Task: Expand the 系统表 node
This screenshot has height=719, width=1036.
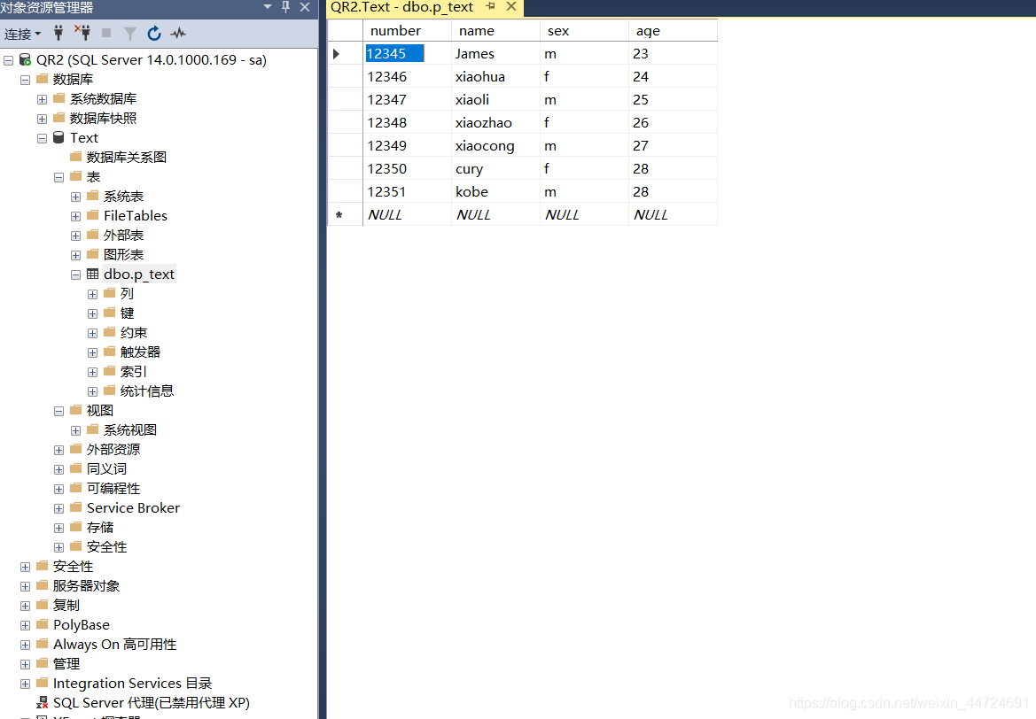Action: [x=75, y=196]
